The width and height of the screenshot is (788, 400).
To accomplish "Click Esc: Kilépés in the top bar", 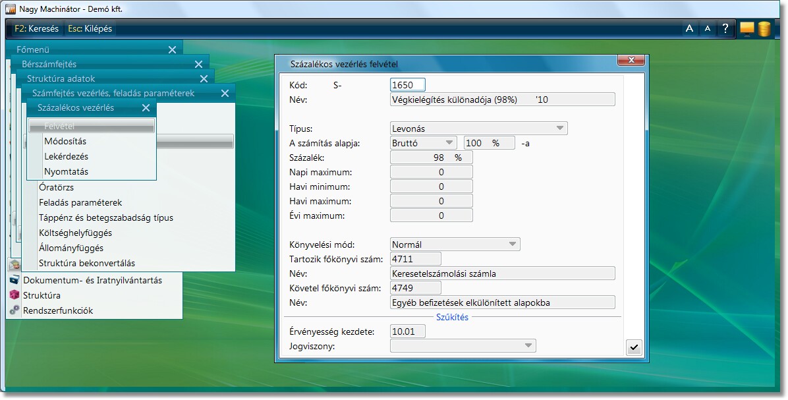I will pyautogui.click(x=90, y=28).
